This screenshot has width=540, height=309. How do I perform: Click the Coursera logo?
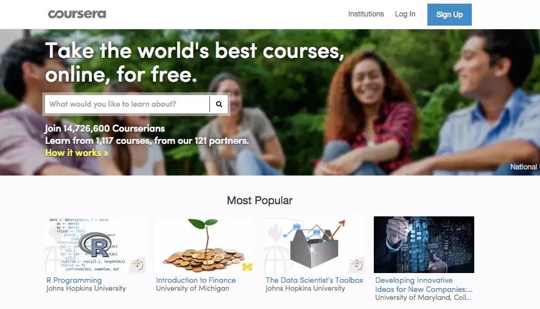click(77, 14)
